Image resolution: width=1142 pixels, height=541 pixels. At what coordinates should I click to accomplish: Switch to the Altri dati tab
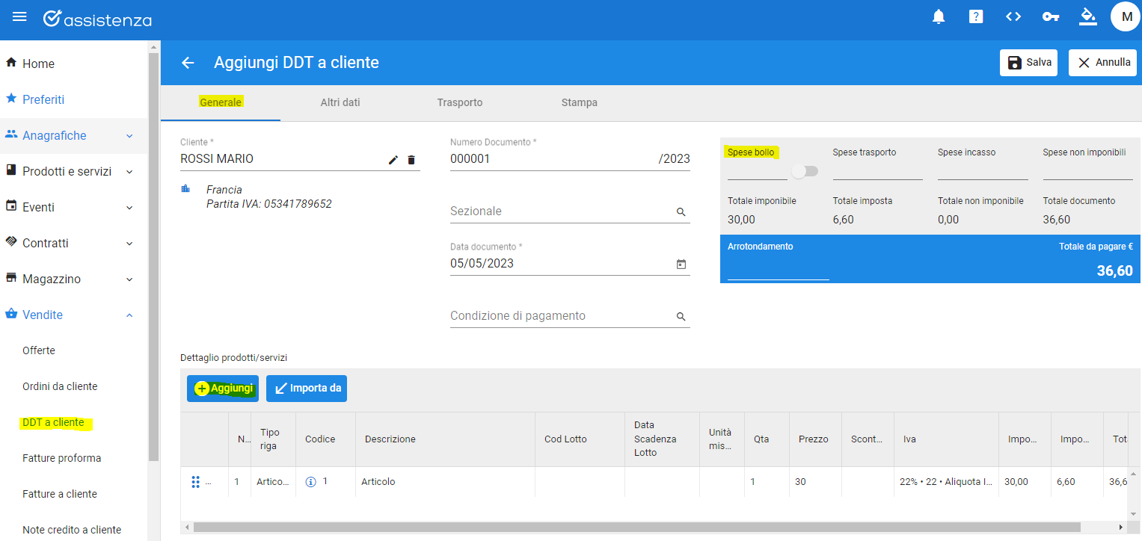[340, 102]
